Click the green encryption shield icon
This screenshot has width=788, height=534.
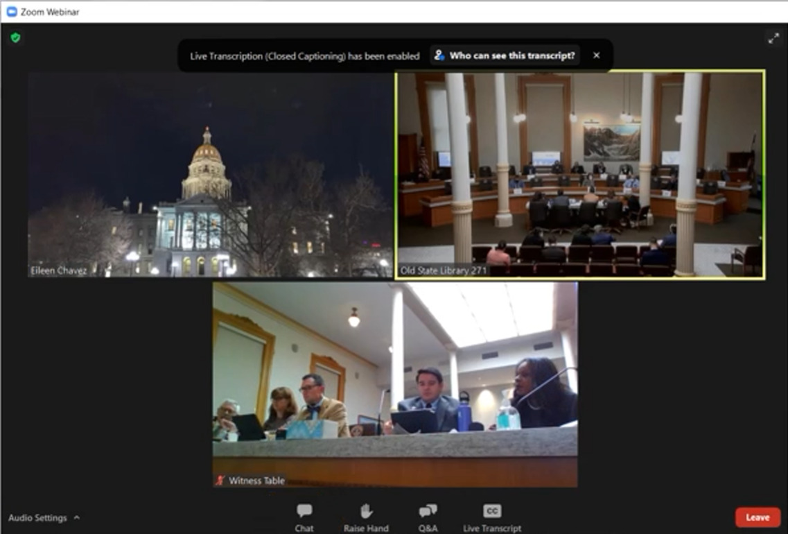coord(15,37)
